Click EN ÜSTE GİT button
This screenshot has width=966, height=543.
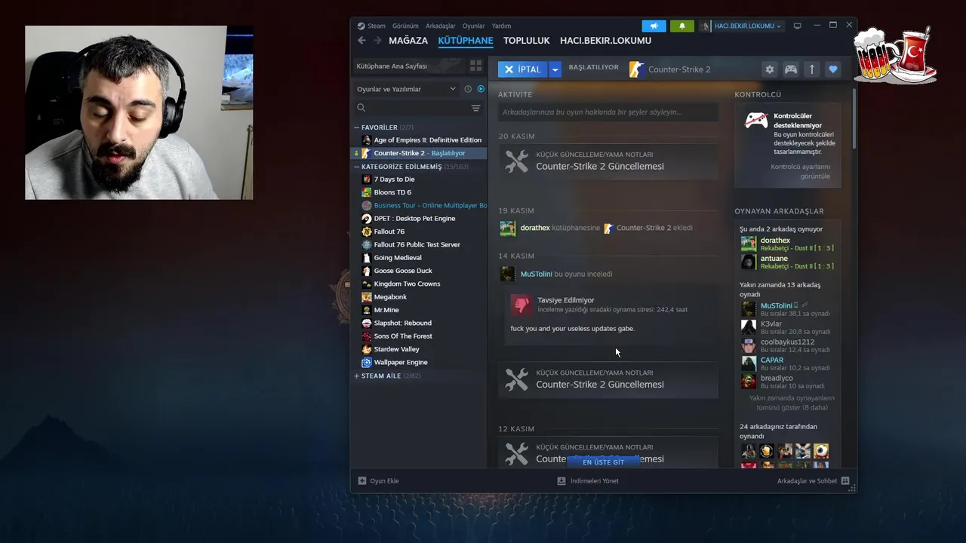(604, 462)
